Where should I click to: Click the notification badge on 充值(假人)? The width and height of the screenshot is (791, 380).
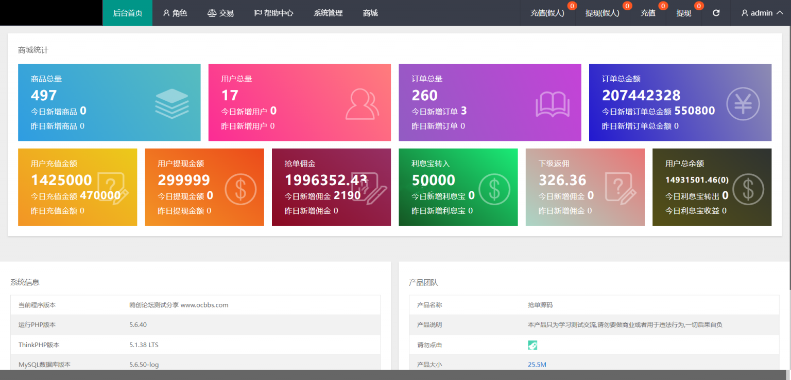click(x=571, y=6)
